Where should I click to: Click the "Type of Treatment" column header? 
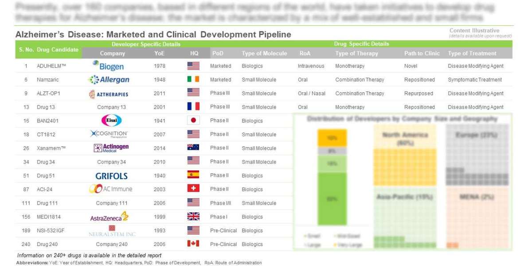pyautogui.click(x=472, y=53)
